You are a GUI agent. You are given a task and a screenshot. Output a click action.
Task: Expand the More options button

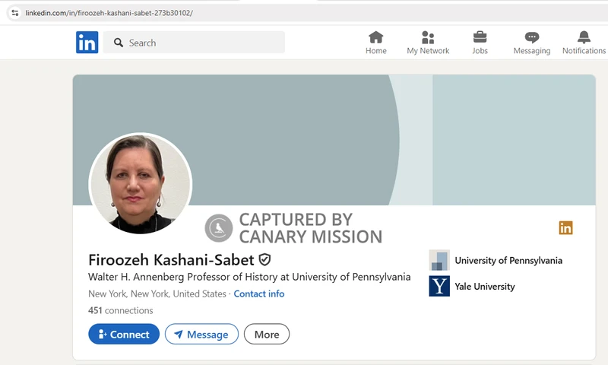[267, 334]
